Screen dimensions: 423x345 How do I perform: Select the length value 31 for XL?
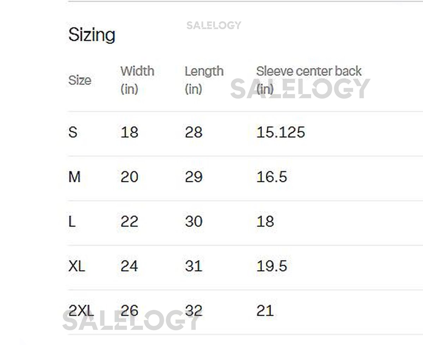tap(194, 266)
